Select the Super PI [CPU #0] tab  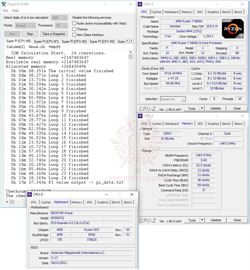point(18,41)
